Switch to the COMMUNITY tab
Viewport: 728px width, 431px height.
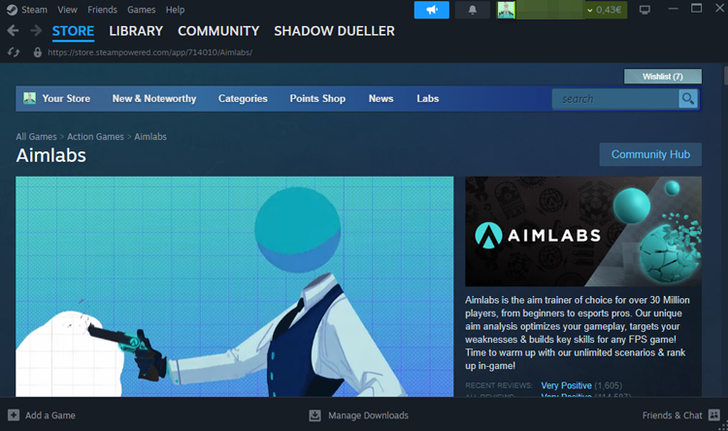tap(218, 31)
